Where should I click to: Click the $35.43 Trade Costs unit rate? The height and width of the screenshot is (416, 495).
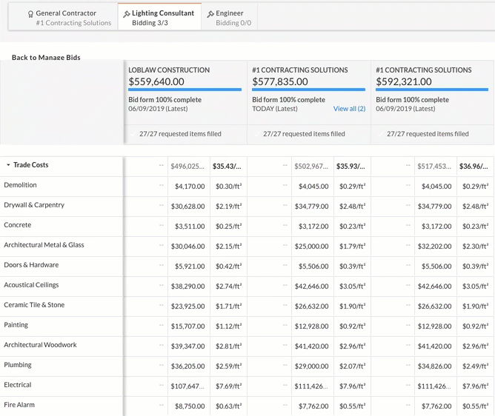(x=228, y=167)
